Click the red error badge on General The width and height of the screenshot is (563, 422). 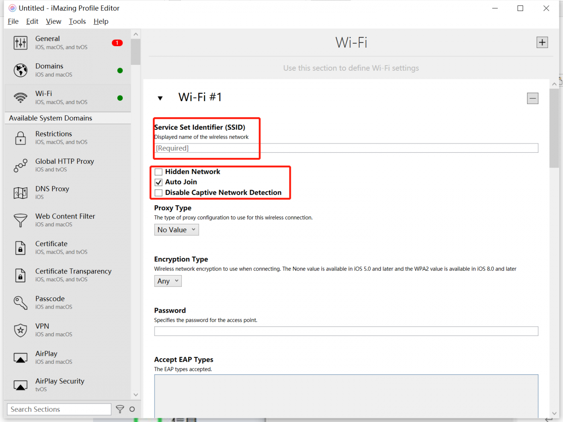coord(117,43)
